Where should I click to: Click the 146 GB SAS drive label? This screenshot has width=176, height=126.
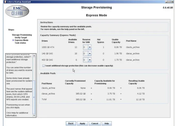point(47,54)
